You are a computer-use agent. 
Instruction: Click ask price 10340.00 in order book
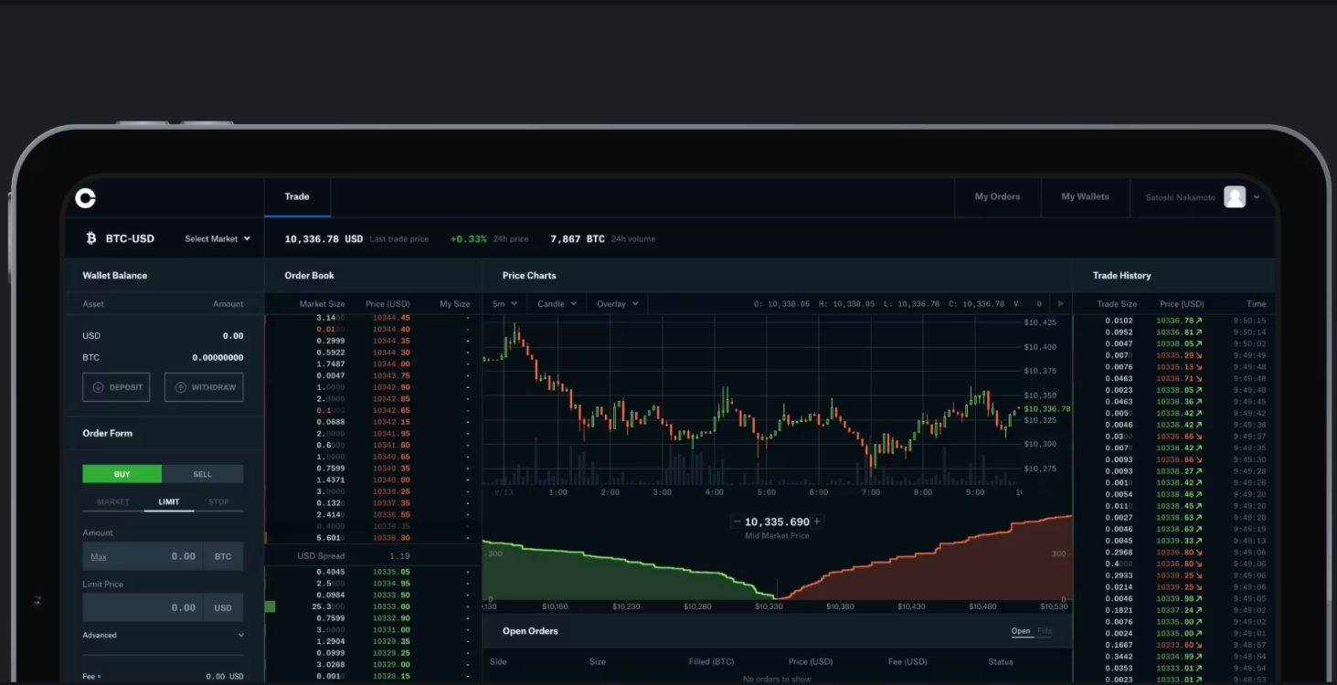tap(391, 479)
